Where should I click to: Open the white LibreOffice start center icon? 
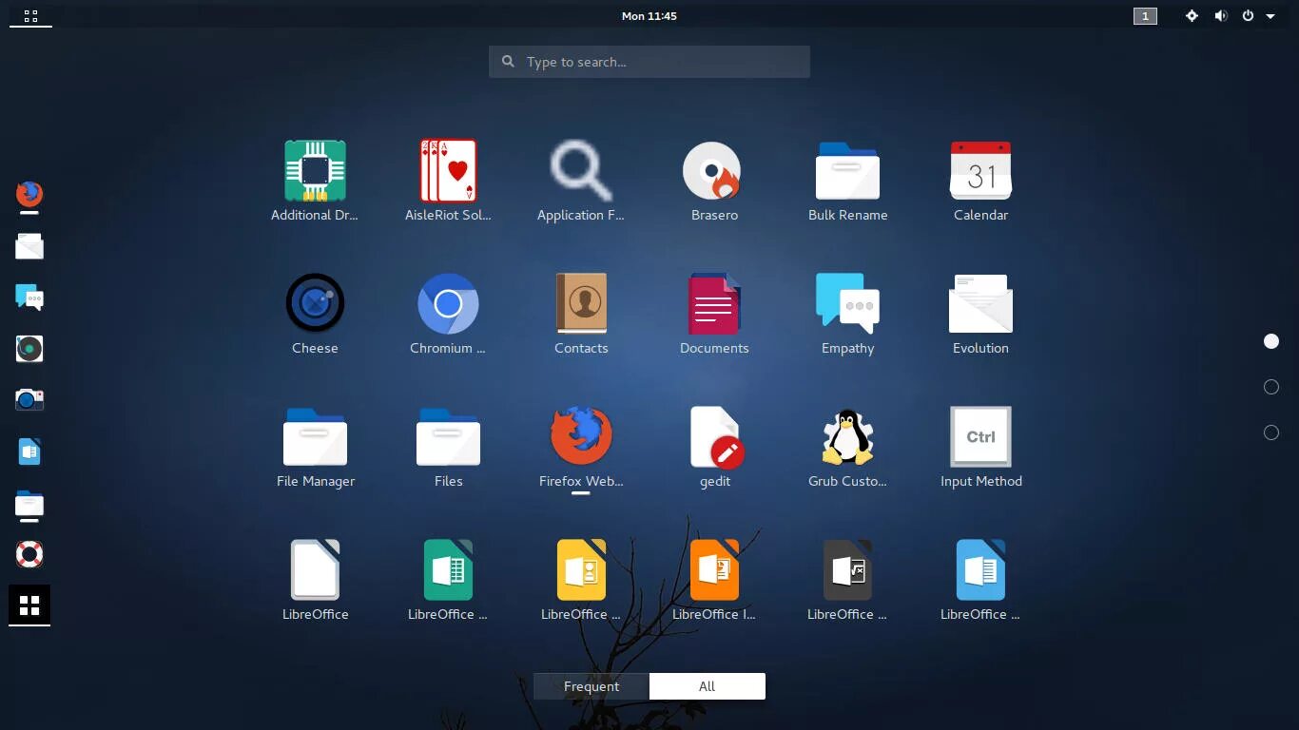(x=315, y=570)
